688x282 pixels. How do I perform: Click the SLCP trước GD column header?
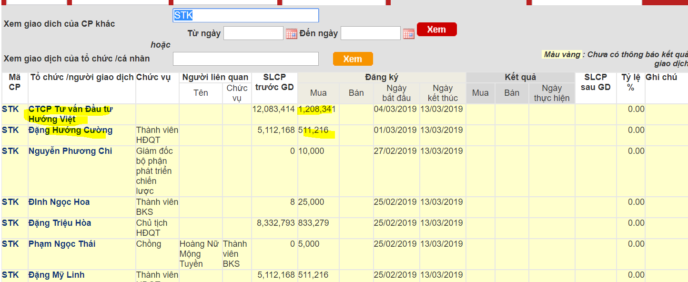274,82
